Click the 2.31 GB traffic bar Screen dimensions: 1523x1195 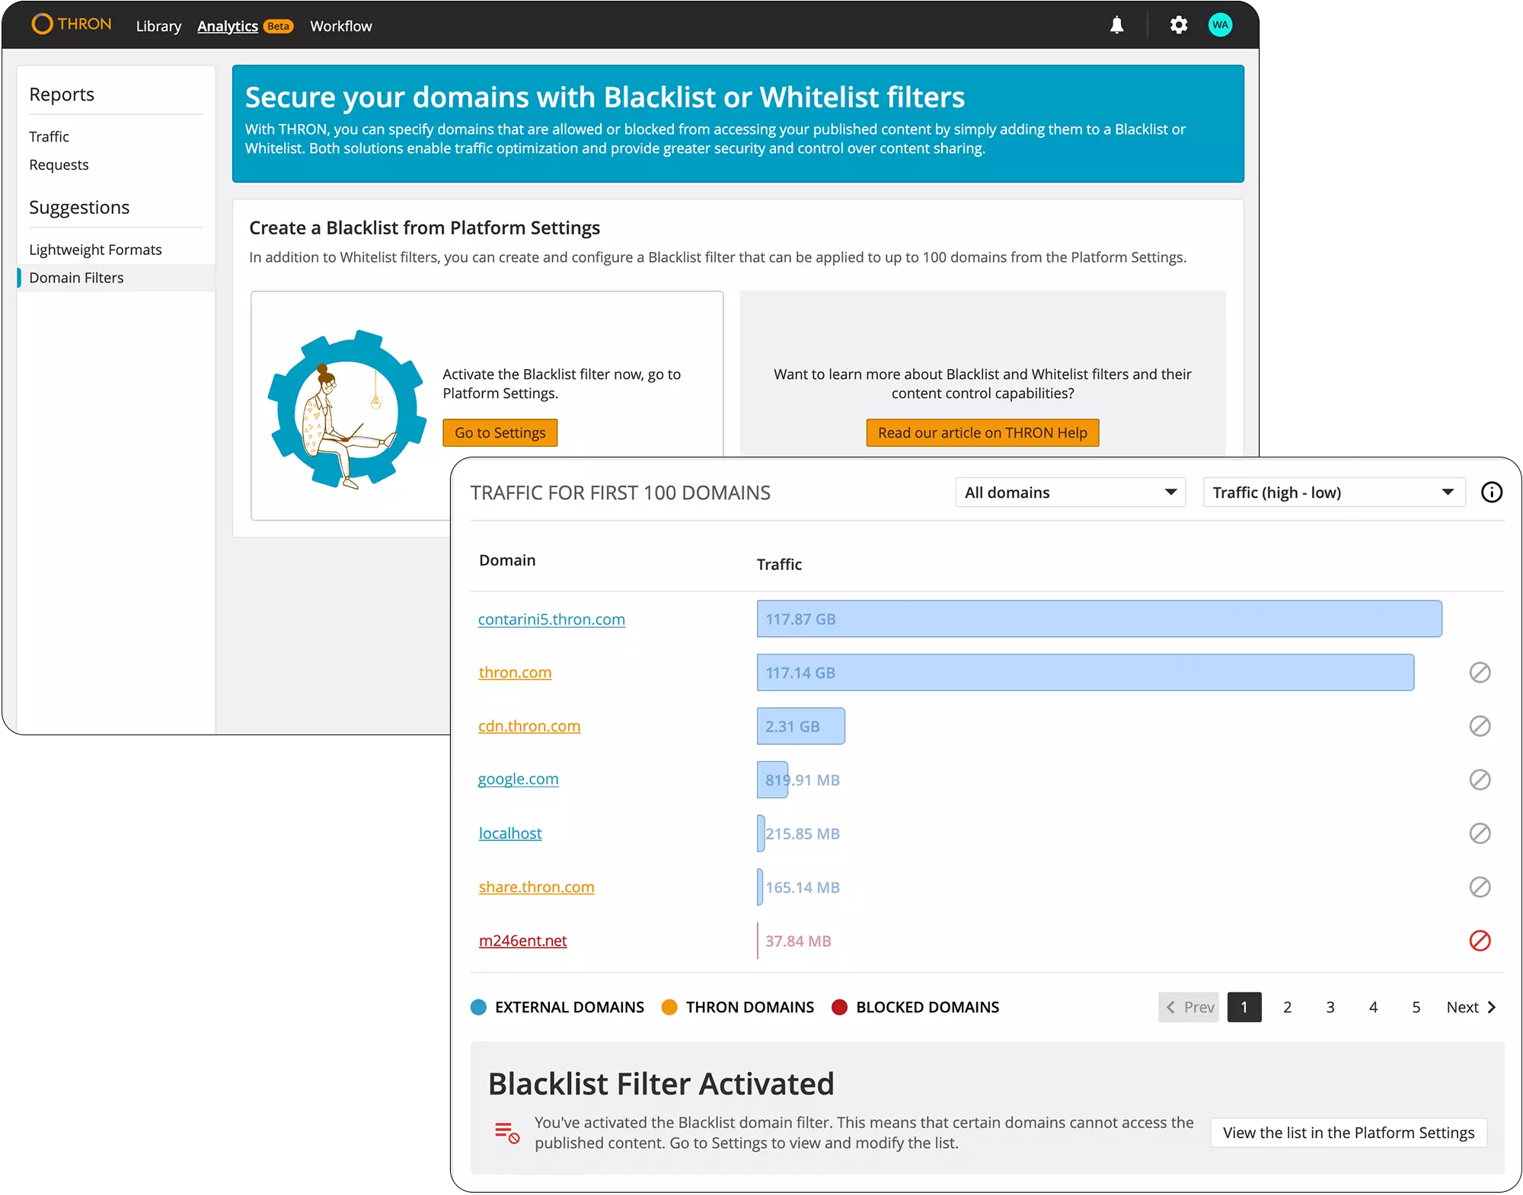pyautogui.click(x=800, y=726)
